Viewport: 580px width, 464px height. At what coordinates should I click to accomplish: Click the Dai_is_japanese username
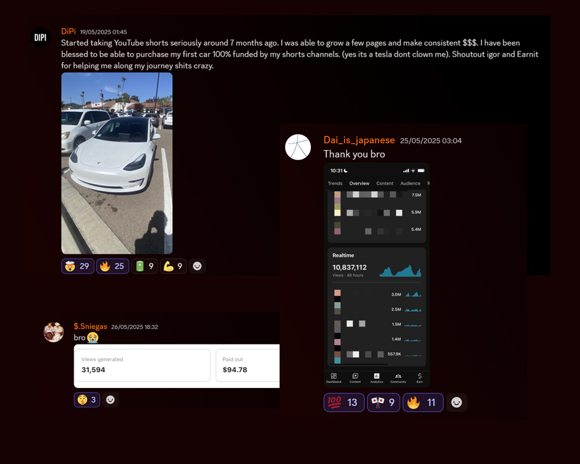[359, 140]
